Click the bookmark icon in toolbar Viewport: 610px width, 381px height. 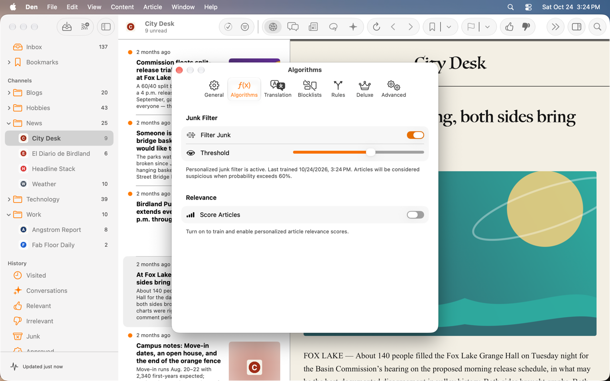point(432,27)
